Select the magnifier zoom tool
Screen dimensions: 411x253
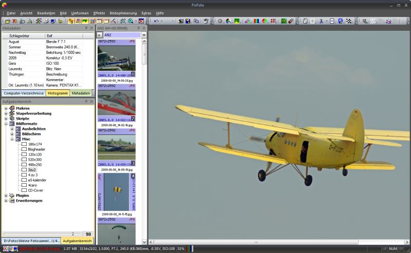click(x=130, y=21)
